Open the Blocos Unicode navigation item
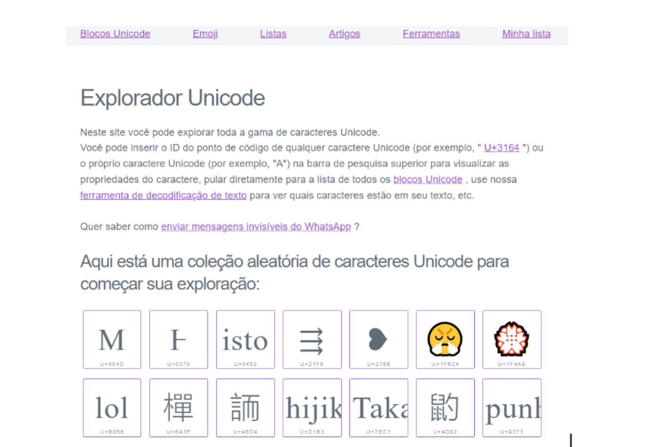 [x=116, y=34]
